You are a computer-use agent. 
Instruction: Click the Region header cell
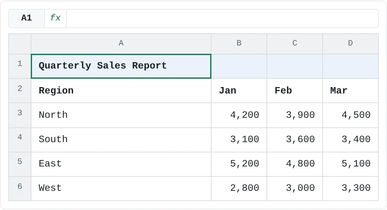(121, 91)
